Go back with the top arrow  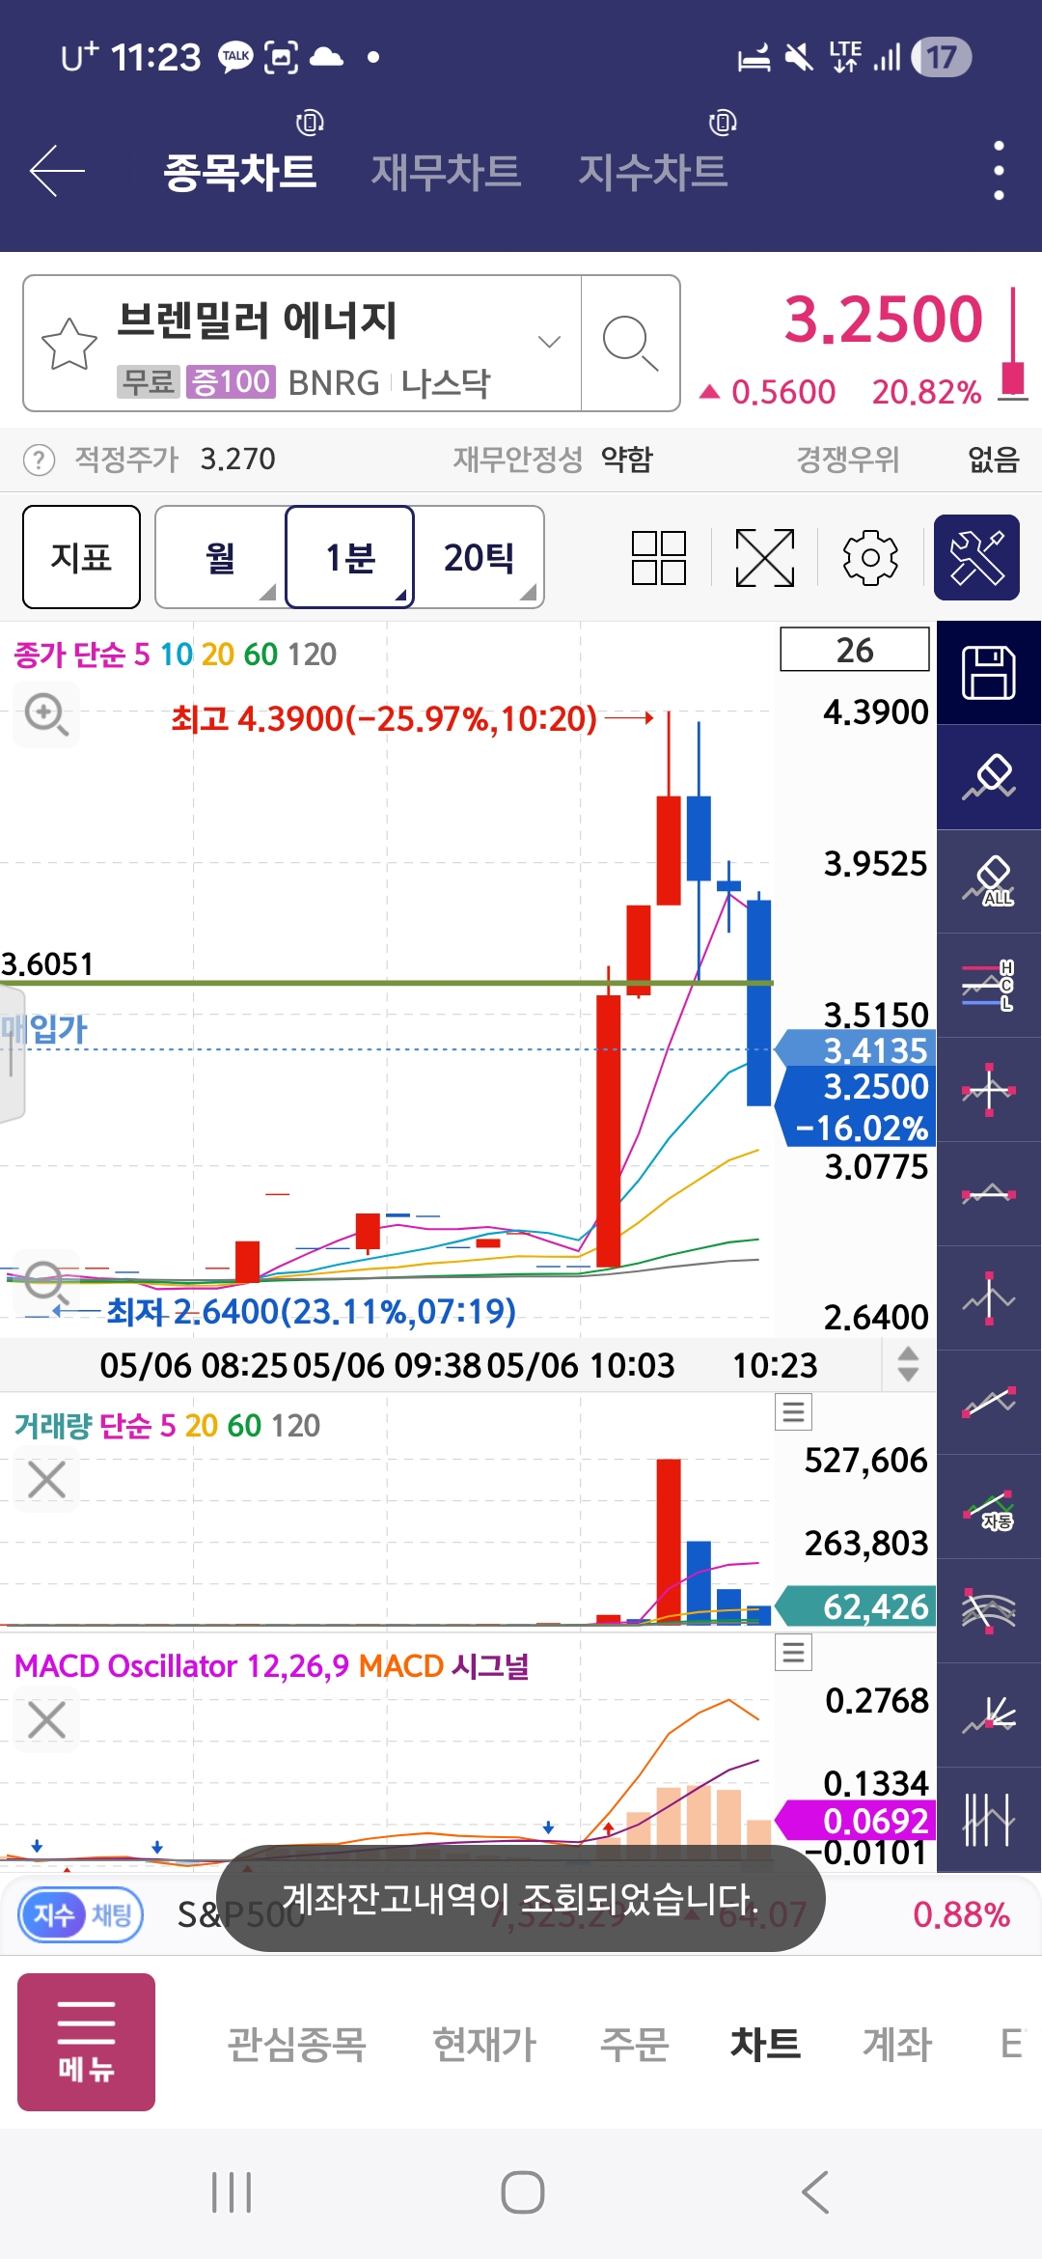(x=58, y=171)
